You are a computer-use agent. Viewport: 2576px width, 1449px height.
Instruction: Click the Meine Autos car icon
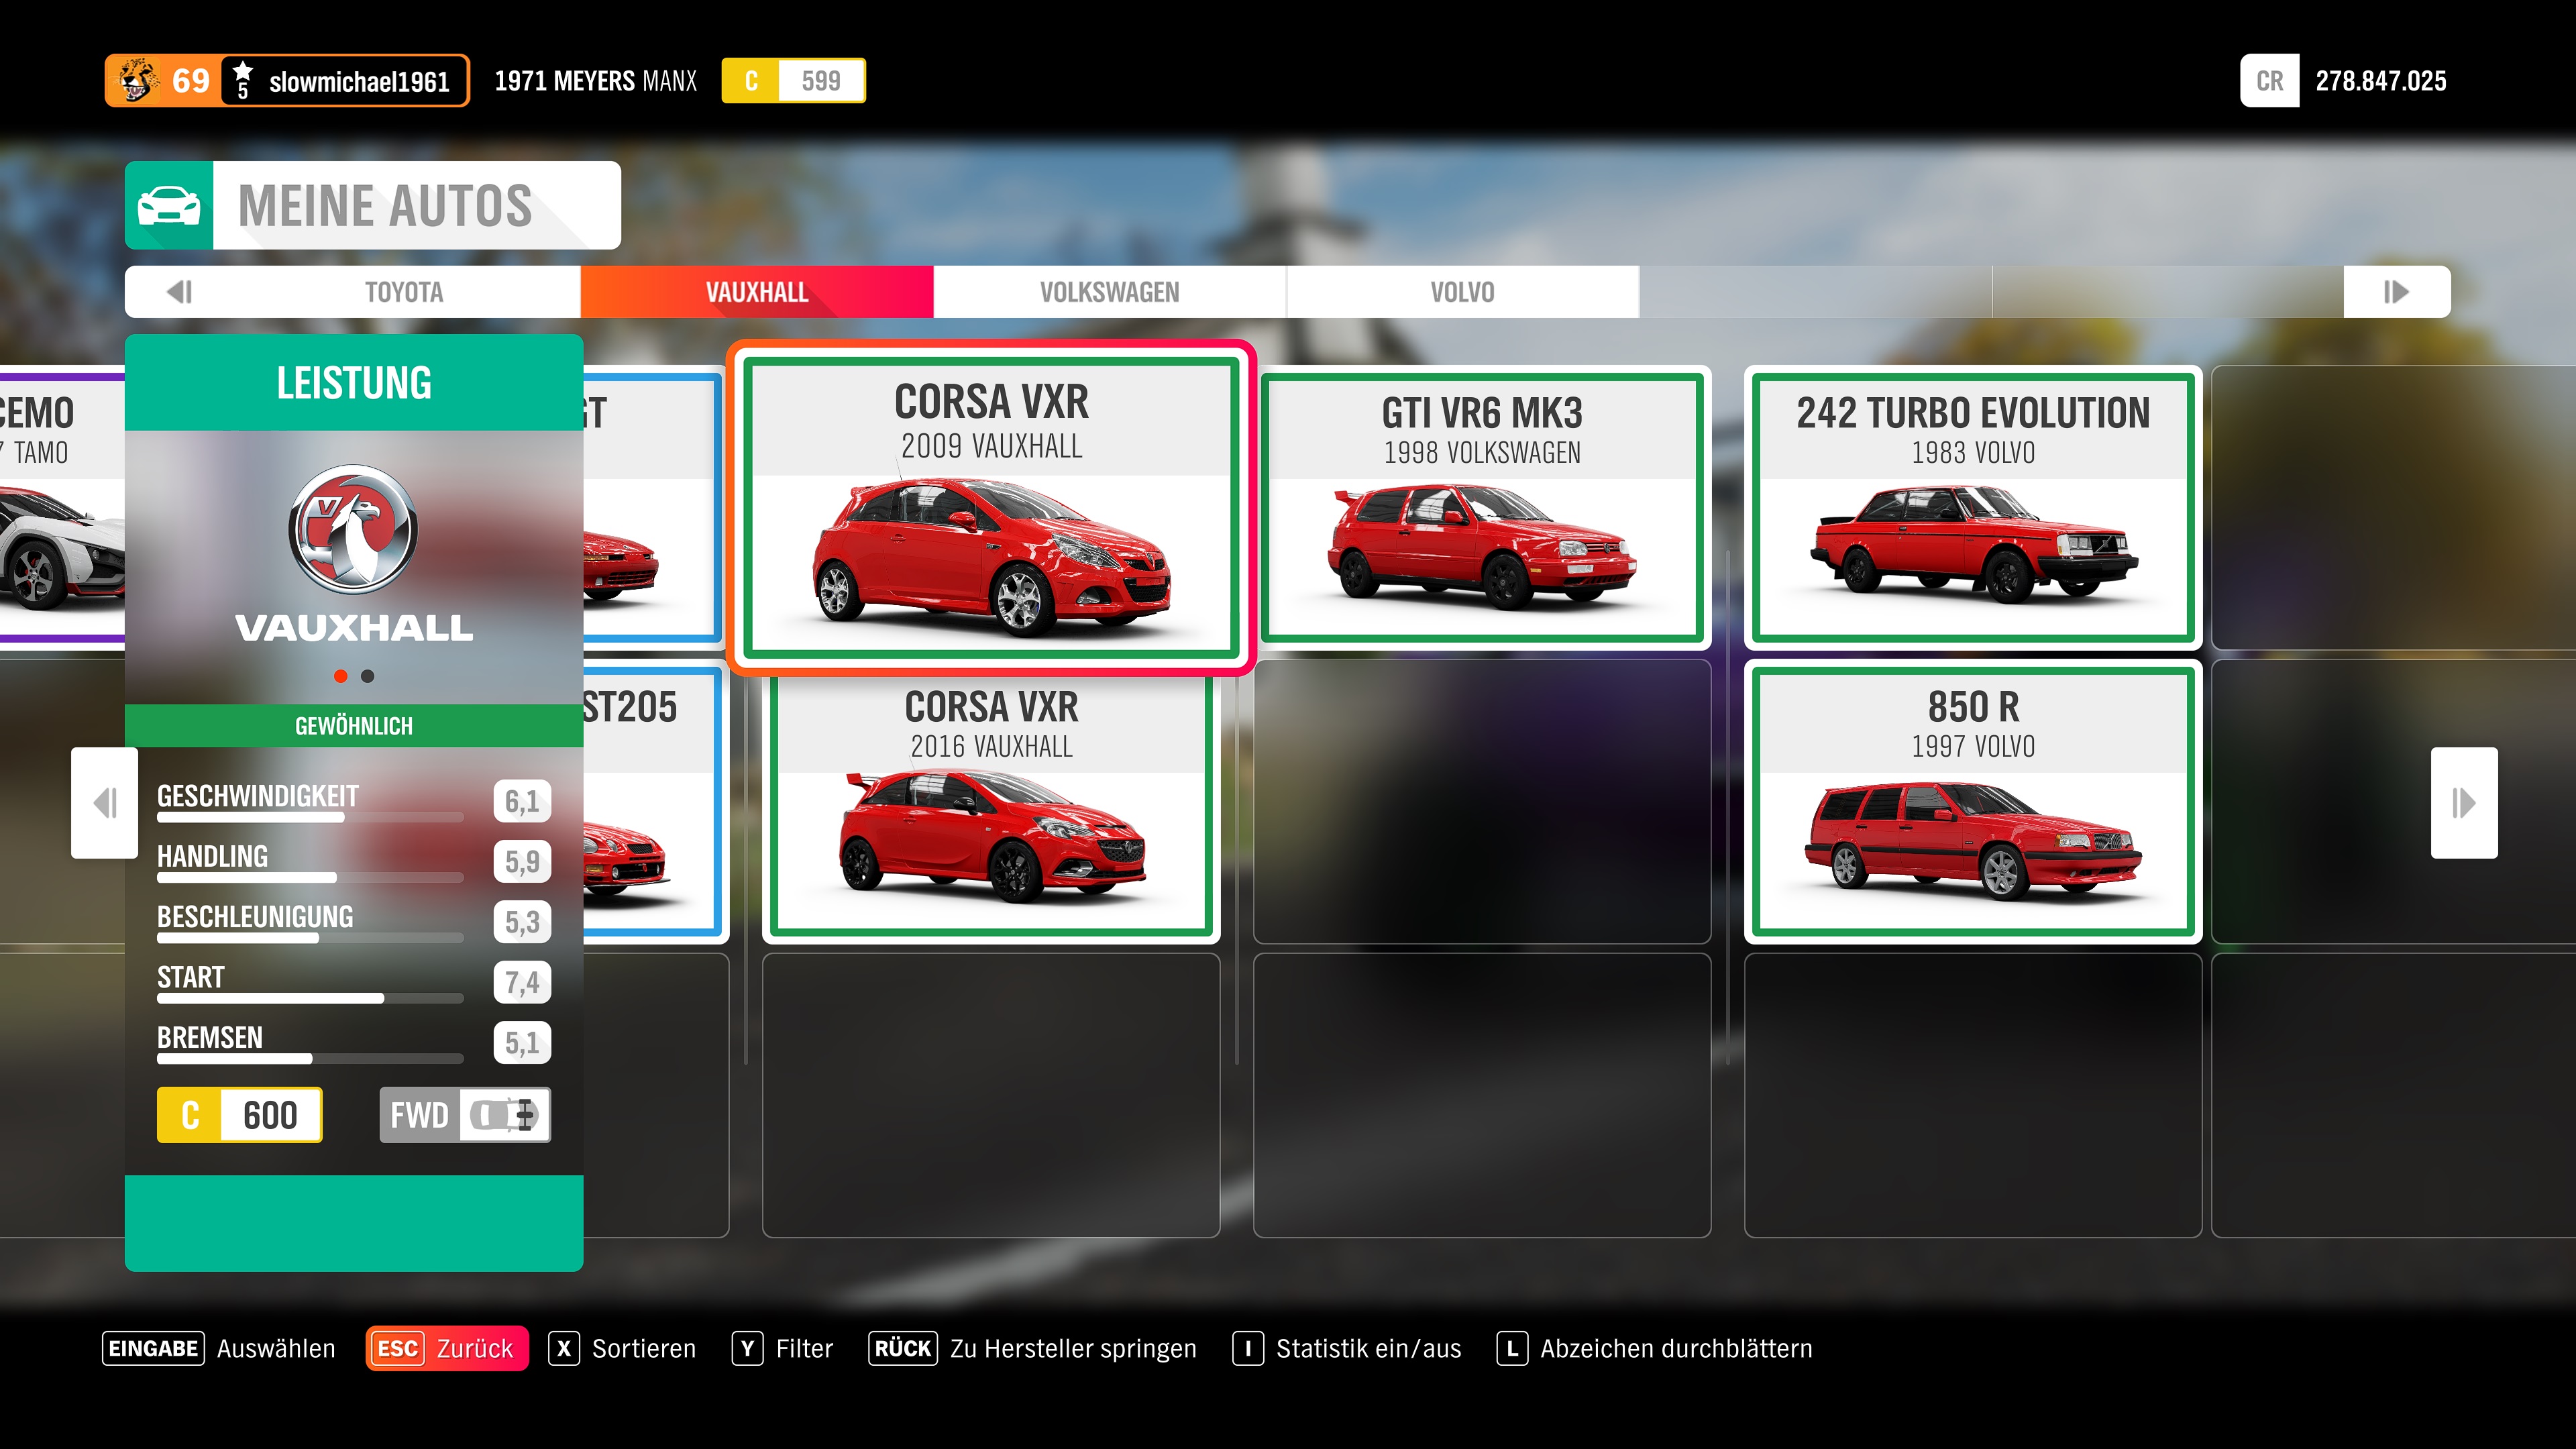168,205
